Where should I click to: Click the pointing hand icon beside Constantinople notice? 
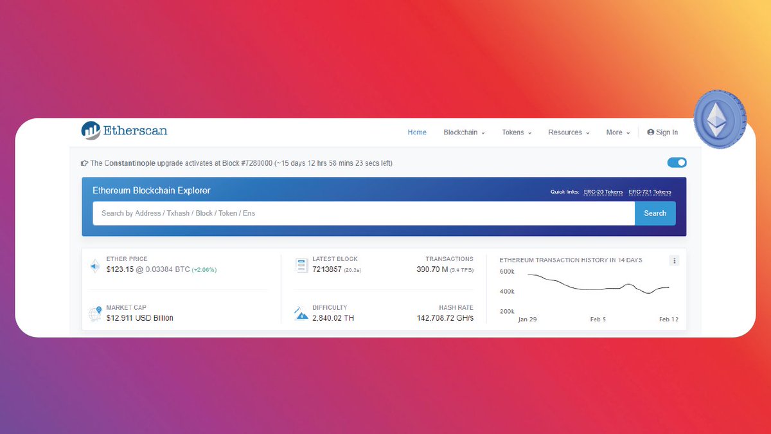coord(85,163)
